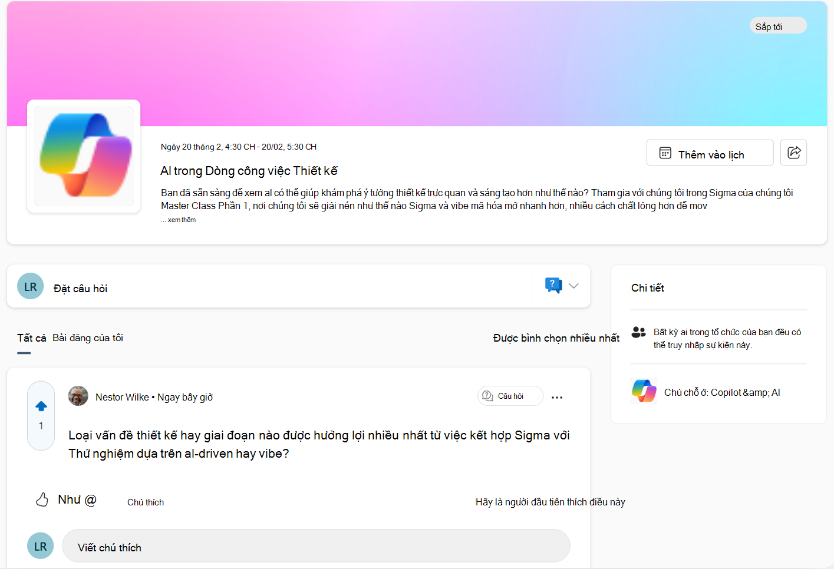834x569 pixels.
Task: Upvote Nestor Wilke's question arrow
Action: coord(41,406)
